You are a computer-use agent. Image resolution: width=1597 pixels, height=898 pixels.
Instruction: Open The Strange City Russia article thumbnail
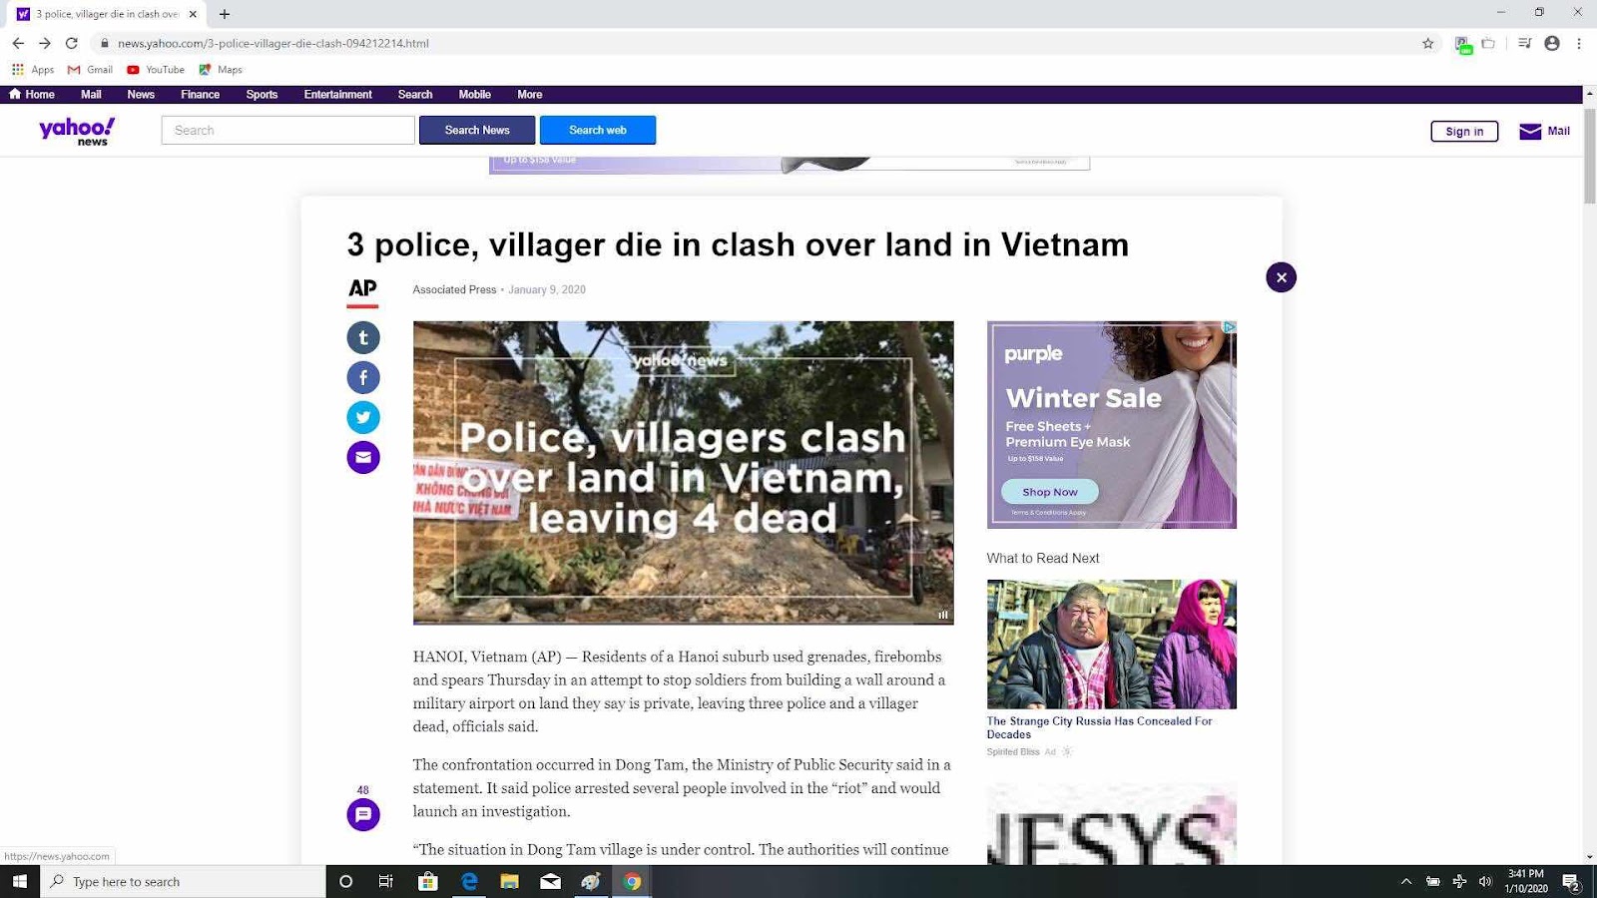pyautogui.click(x=1111, y=644)
